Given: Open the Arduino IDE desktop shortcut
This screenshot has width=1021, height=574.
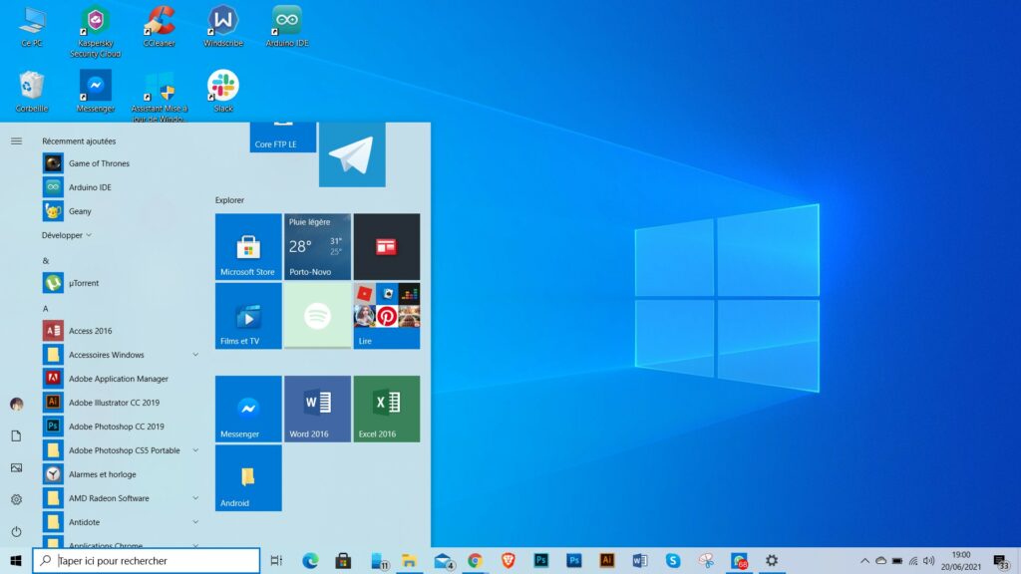Looking at the screenshot, I should coord(287,27).
